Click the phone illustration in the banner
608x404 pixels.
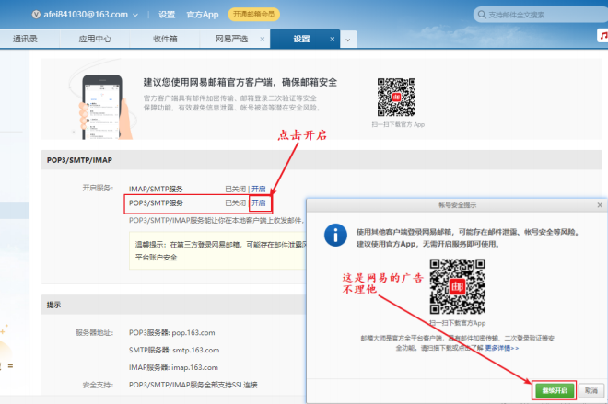pos(102,104)
